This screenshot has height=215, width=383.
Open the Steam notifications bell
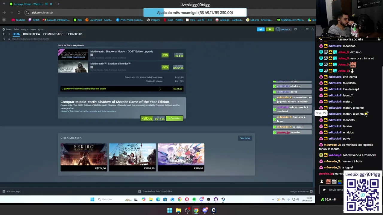(x=270, y=29)
